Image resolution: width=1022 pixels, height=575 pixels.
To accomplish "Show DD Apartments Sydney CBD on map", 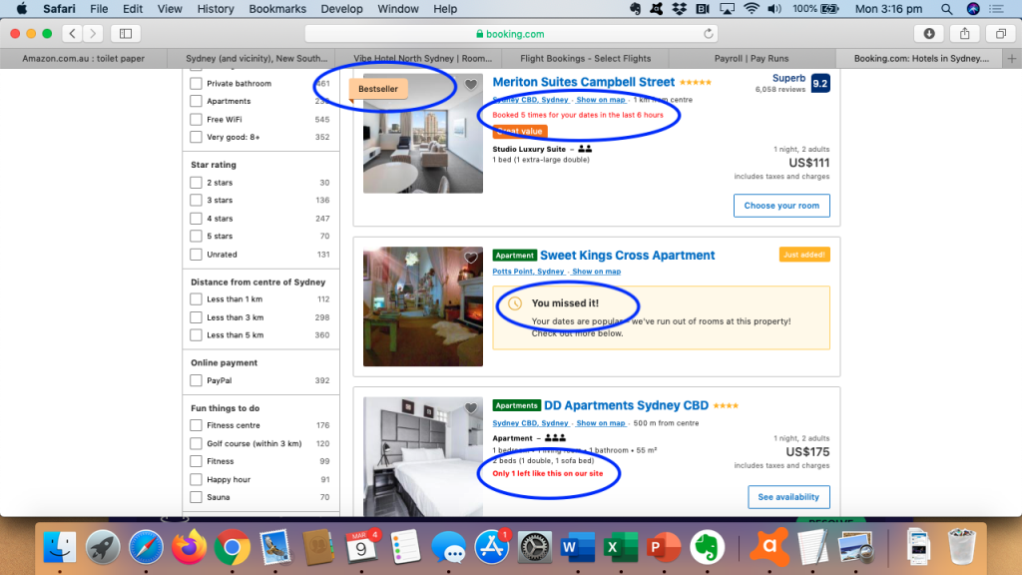I will 600,423.
